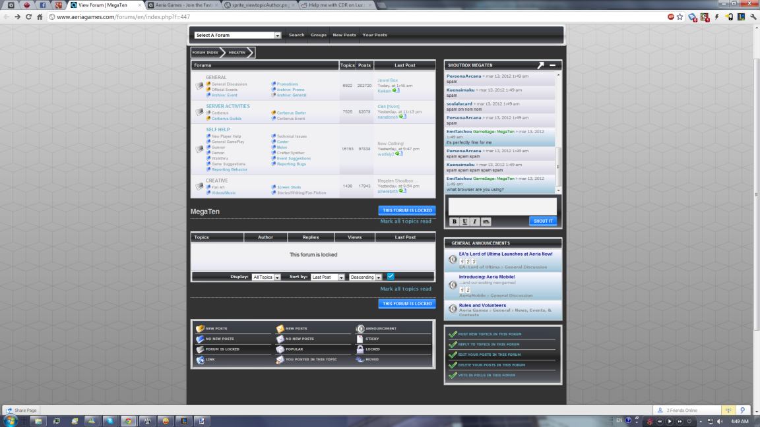Image resolution: width=760 pixels, height=427 pixels.
Task: Switch to the sprite_viewtopicAuthor.png tab
Action: (x=259, y=5)
